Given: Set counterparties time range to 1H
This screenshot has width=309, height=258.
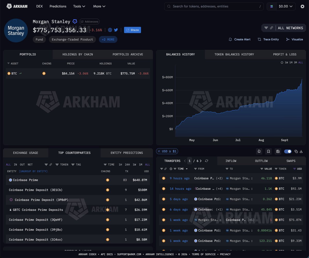Looking at the screenshot, I should pyautogui.click(x=120, y=165).
